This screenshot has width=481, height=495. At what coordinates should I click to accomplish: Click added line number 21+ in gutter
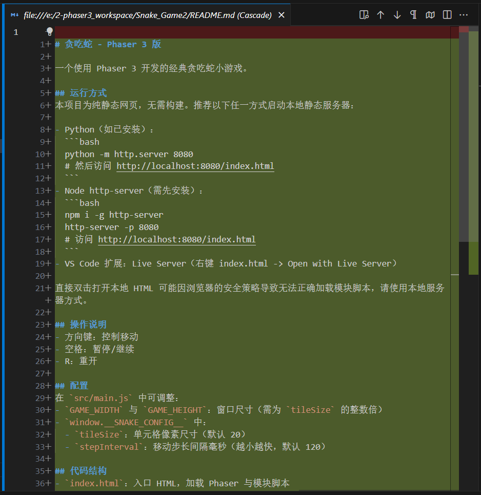[43, 288]
